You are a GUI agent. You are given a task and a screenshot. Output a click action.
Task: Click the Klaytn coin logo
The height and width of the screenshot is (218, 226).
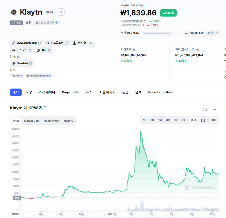(x=14, y=12)
